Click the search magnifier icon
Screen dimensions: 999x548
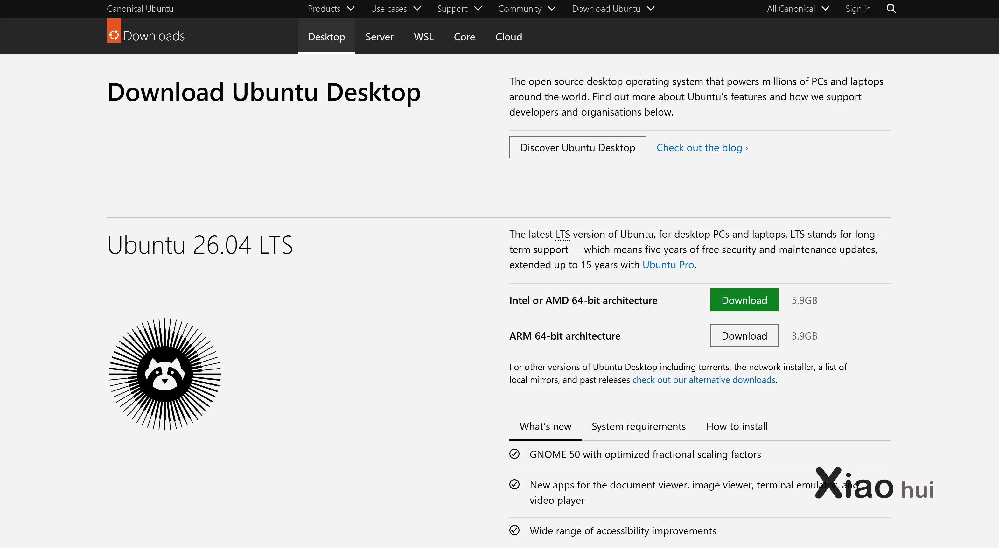point(891,9)
